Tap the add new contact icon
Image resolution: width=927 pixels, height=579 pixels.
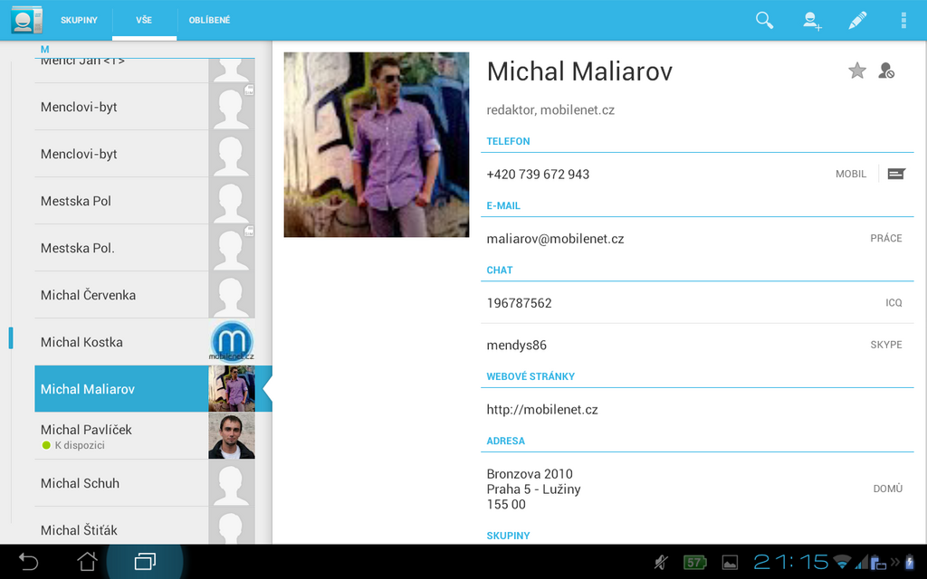(812, 20)
